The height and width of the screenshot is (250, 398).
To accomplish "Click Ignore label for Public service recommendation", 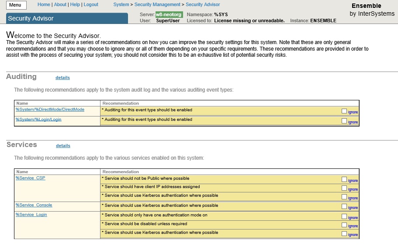I will (x=353, y=181).
